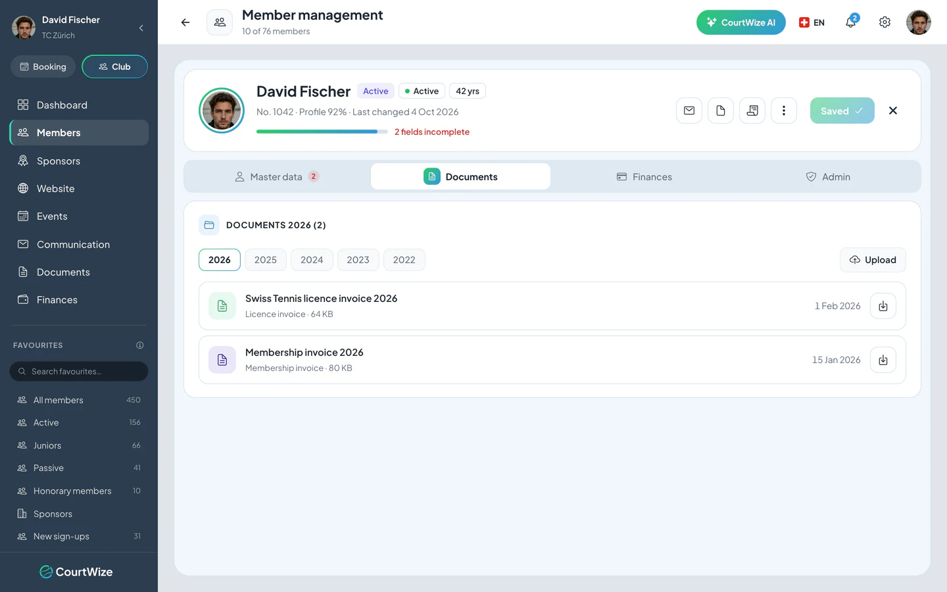
Task: Upload a new document
Action: pos(873,260)
